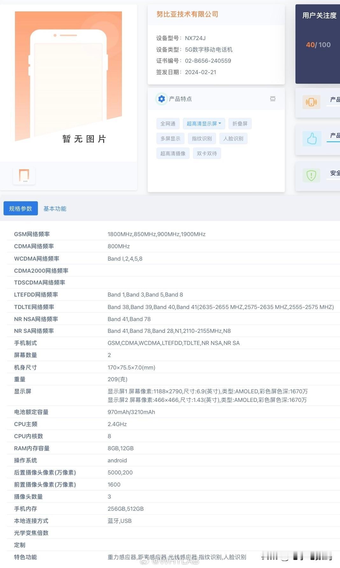Viewport: 340px width, 568px height.
Task: Click the operating system value android
Action: [x=117, y=460]
